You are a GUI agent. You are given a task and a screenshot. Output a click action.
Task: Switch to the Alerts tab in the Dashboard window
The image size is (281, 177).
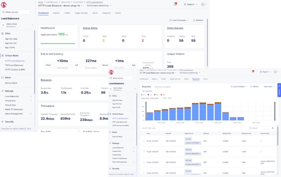tap(95, 13)
